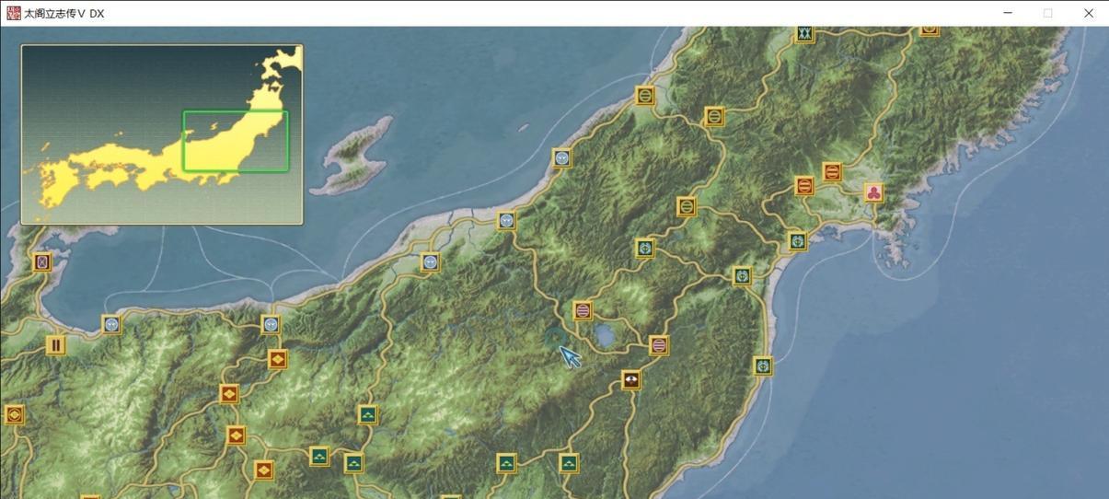Viewport: 1109px width, 499px height.
Task: Select the easternmost green mountain-crest castle
Action: tap(569, 463)
